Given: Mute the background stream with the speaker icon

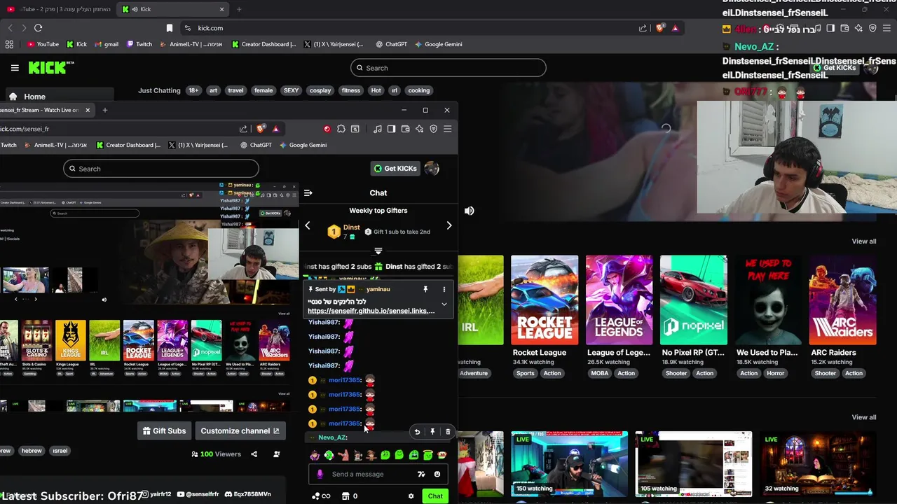Looking at the screenshot, I should [470, 211].
